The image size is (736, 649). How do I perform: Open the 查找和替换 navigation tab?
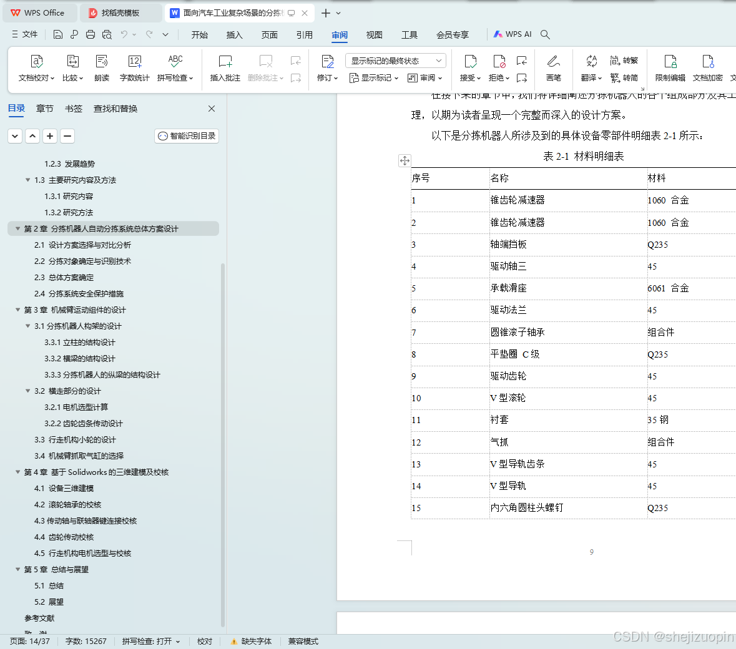tap(115, 109)
